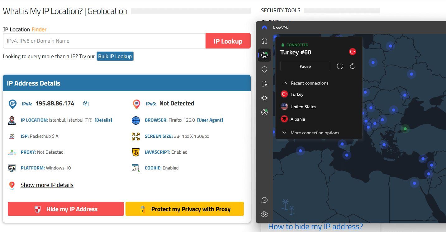The height and width of the screenshot is (232, 446).
Task: Open the shield Threat Protection icon
Action: click(x=264, y=69)
